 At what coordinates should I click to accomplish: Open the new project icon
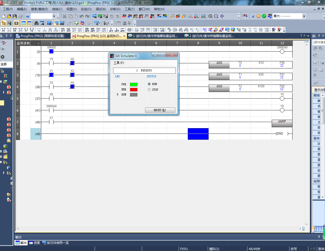(4, 16)
